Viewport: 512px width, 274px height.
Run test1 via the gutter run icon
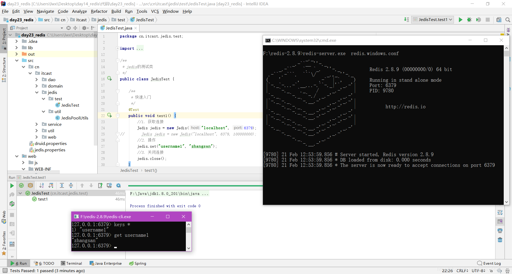[x=110, y=115]
